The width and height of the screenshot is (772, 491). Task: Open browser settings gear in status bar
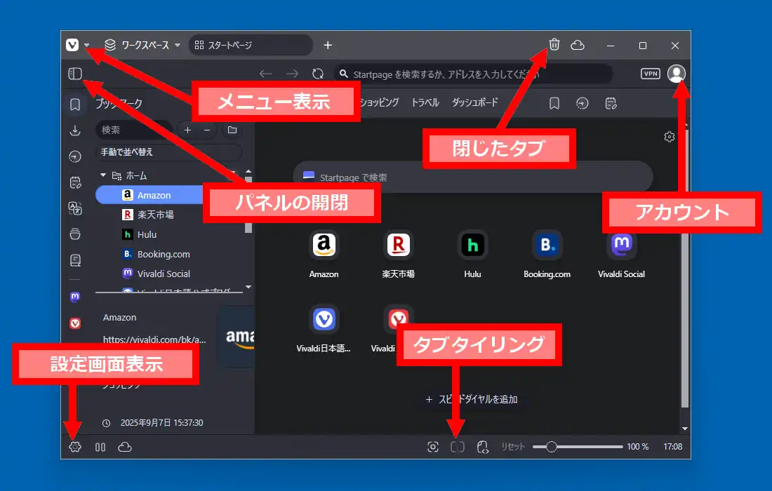(75, 447)
